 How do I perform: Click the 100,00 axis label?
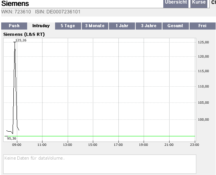click(203, 119)
